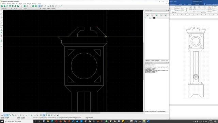Click the Print Preview icon in LibreCAD toolbar
Screen dimensions: 218x123
(18, 6)
